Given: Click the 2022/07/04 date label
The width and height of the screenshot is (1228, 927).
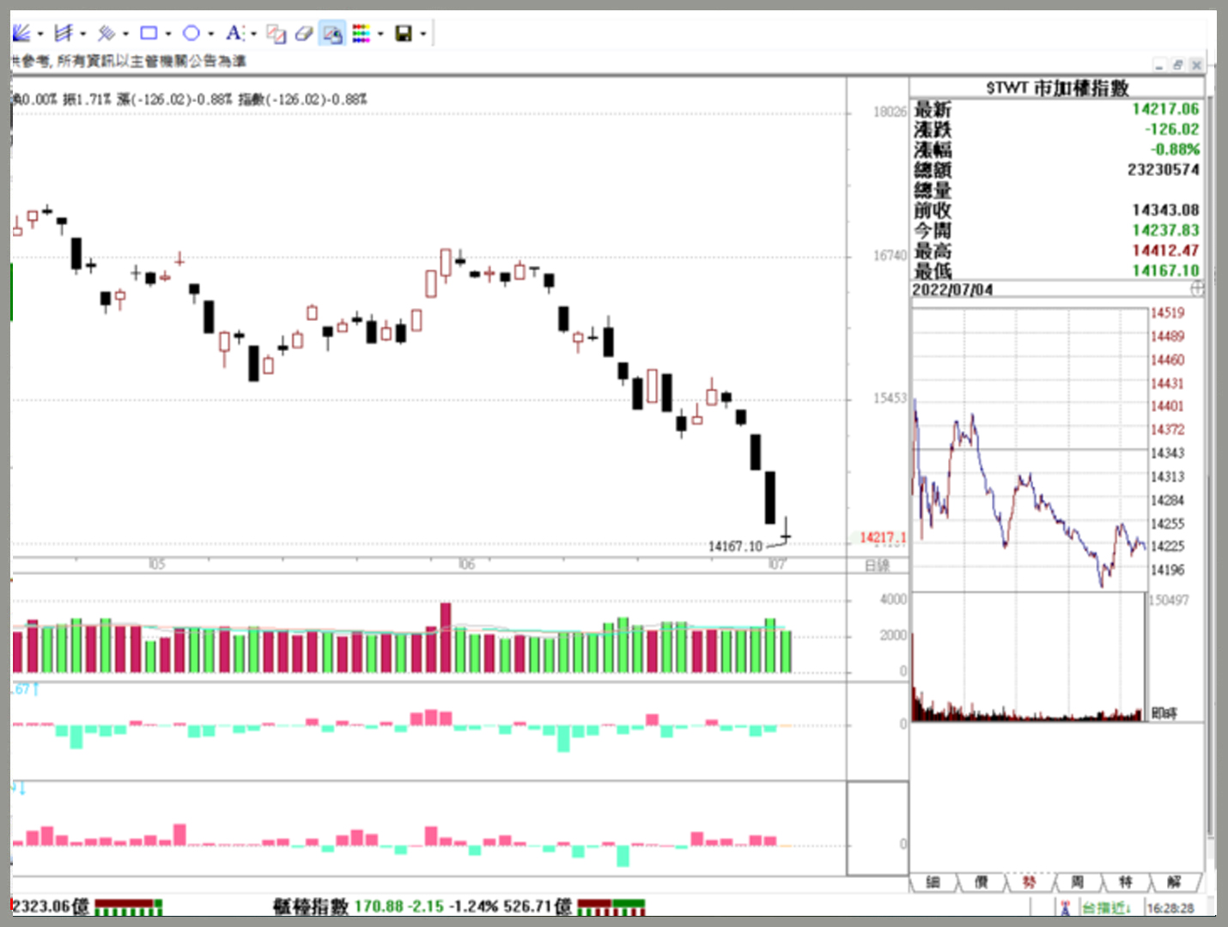Looking at the screenshot, I should [x=952, y=290].
